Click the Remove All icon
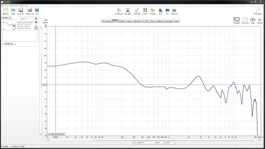The height and width of the screenshot is (149, 265). click(29, 10)
